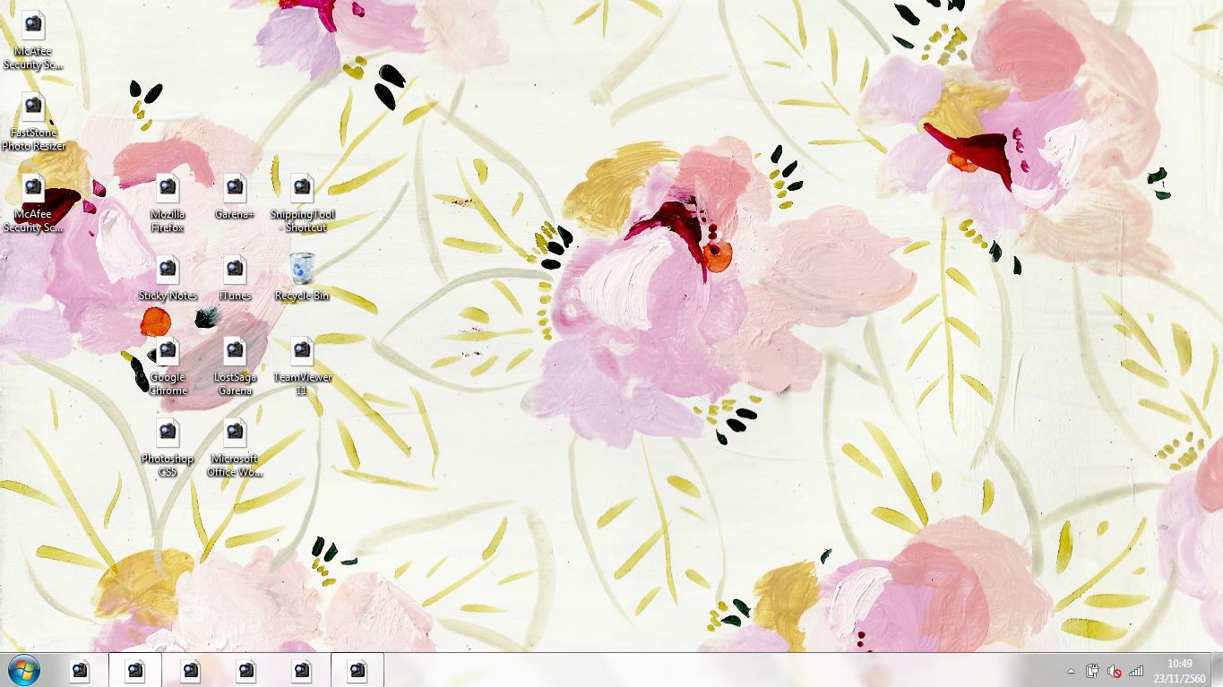Click the Microsoft Office Word desktop icon
The image size is (1223, 687).
coord(235,434)
